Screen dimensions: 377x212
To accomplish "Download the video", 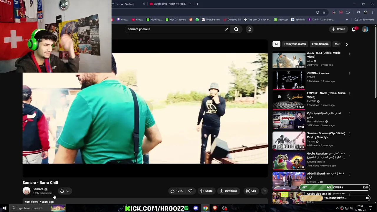I will (x=228, y=191).
